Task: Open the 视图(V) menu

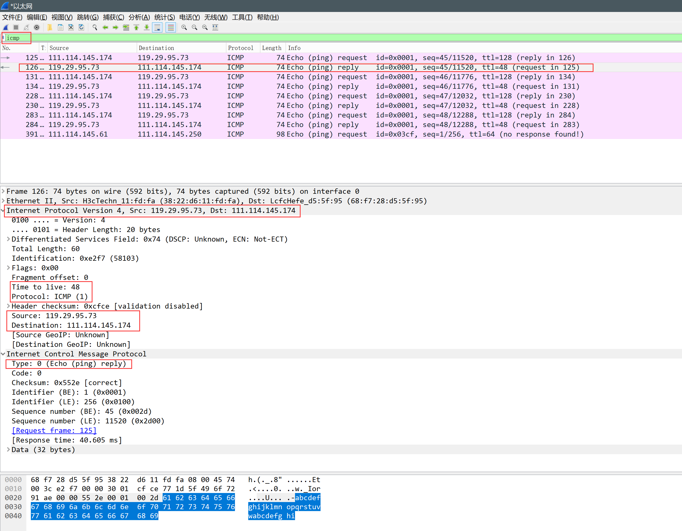Action: pyautogui.click(x=62, y=17)
